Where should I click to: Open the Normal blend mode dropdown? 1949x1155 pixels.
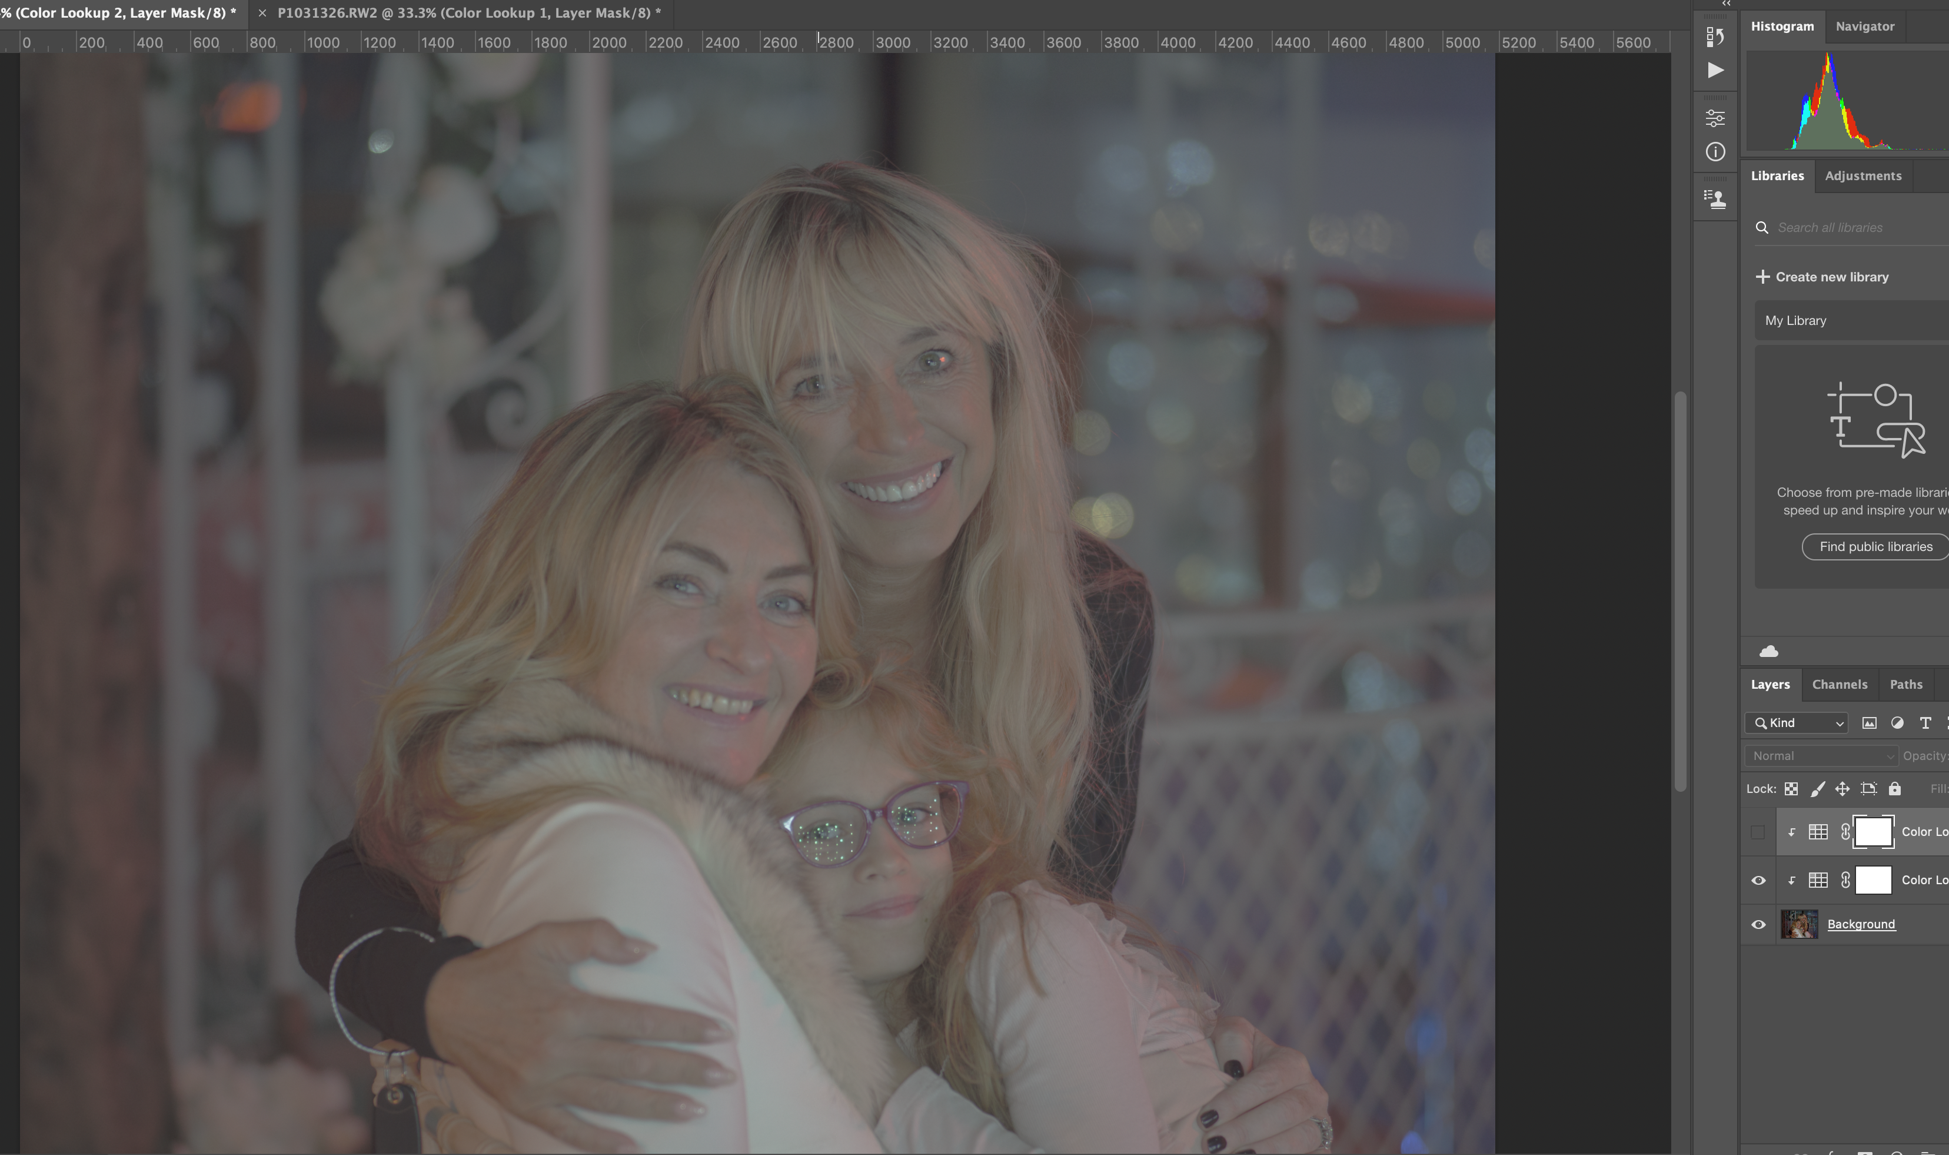click(1821, 756)
